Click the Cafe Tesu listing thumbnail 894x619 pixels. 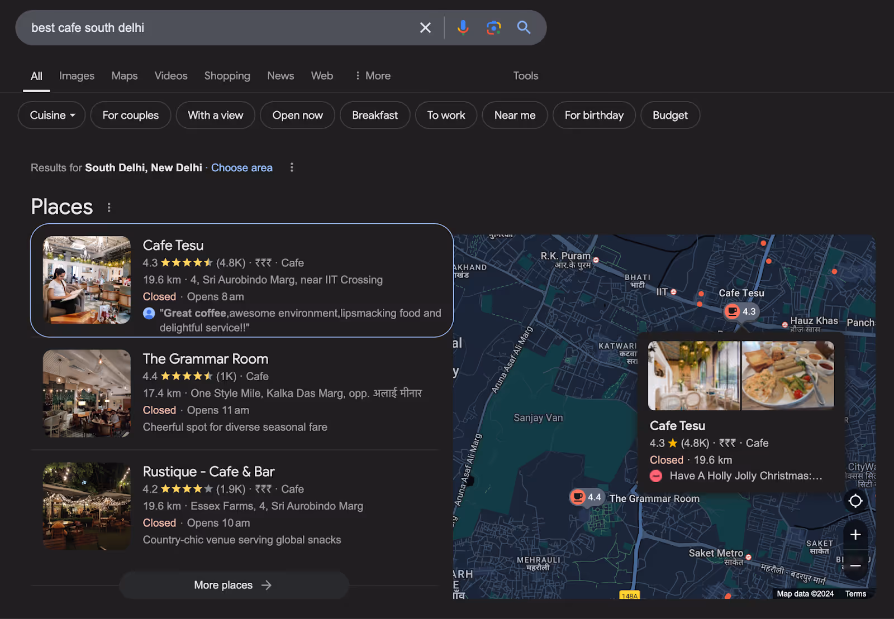(x=87, y=280)
